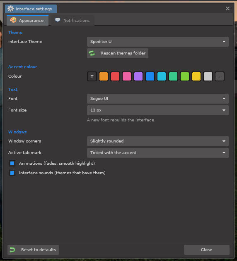This screenshot has height=261, width=237.
Task: Open the Font size dropdown
Action: pyautogui.click(x=158, y=110)
